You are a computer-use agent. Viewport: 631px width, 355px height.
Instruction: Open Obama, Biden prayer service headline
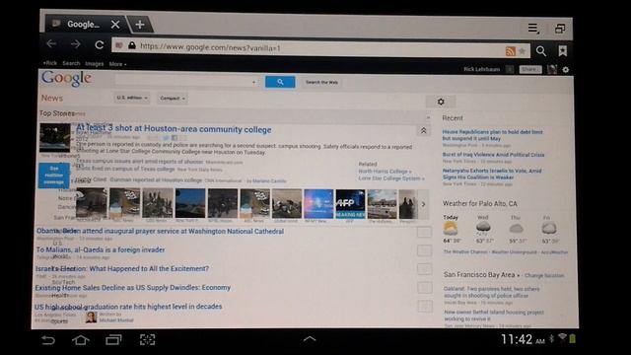160,231
